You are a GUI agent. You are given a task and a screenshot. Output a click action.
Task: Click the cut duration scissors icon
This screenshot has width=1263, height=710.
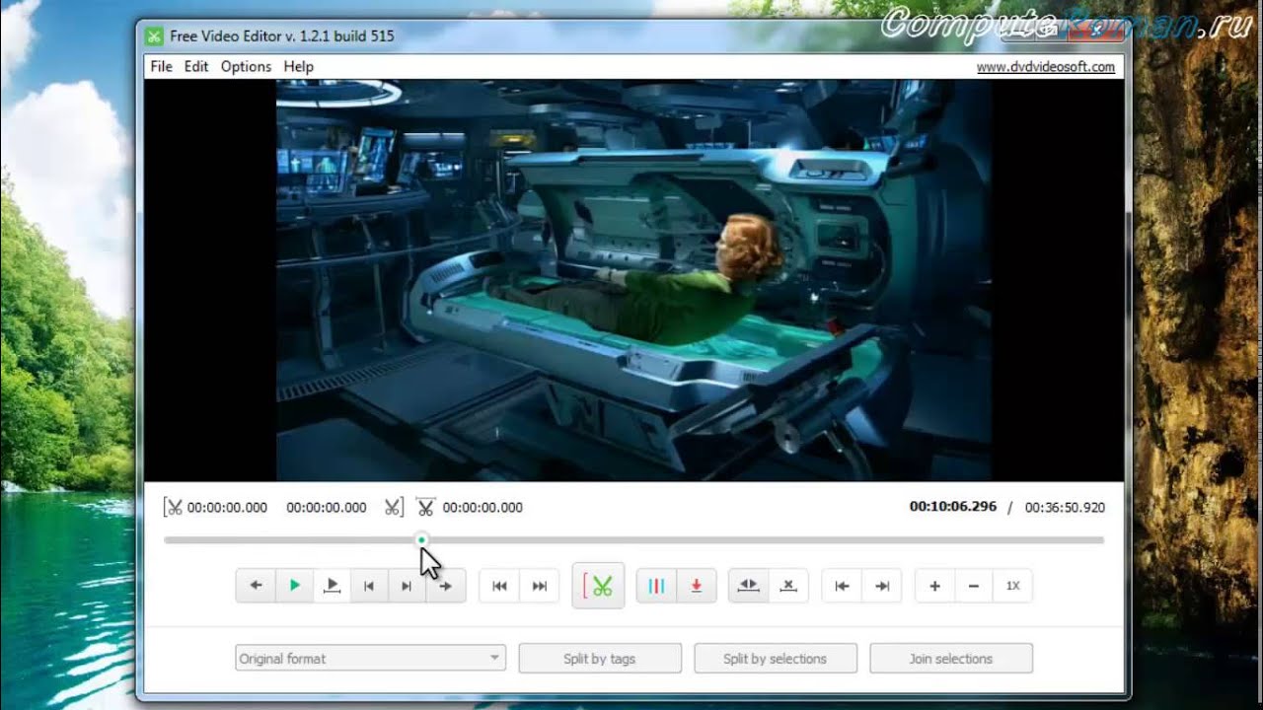[x=425, y=507]
